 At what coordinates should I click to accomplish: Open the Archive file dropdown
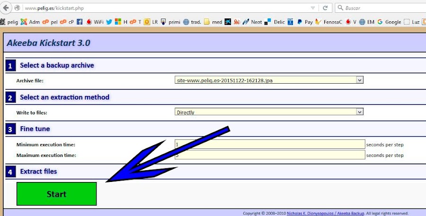(x=269, y=80)
